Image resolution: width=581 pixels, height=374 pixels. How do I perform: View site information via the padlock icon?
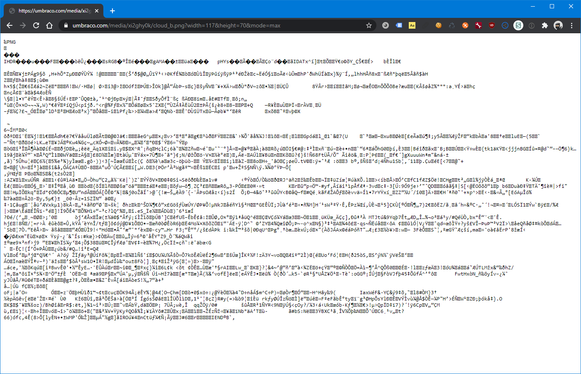coord(66,25)
